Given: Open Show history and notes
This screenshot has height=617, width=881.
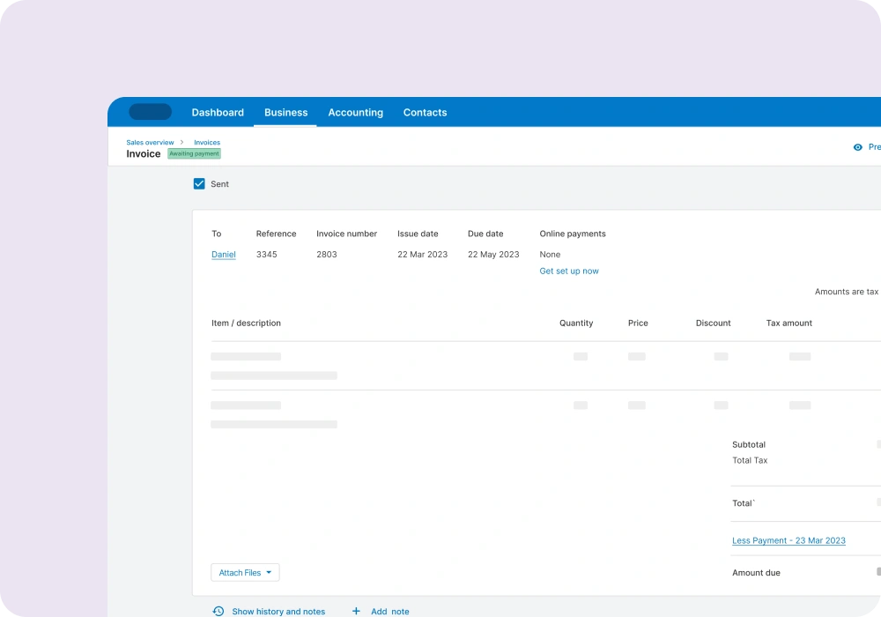Looking at the screenshot, I should tap(278, 612).
